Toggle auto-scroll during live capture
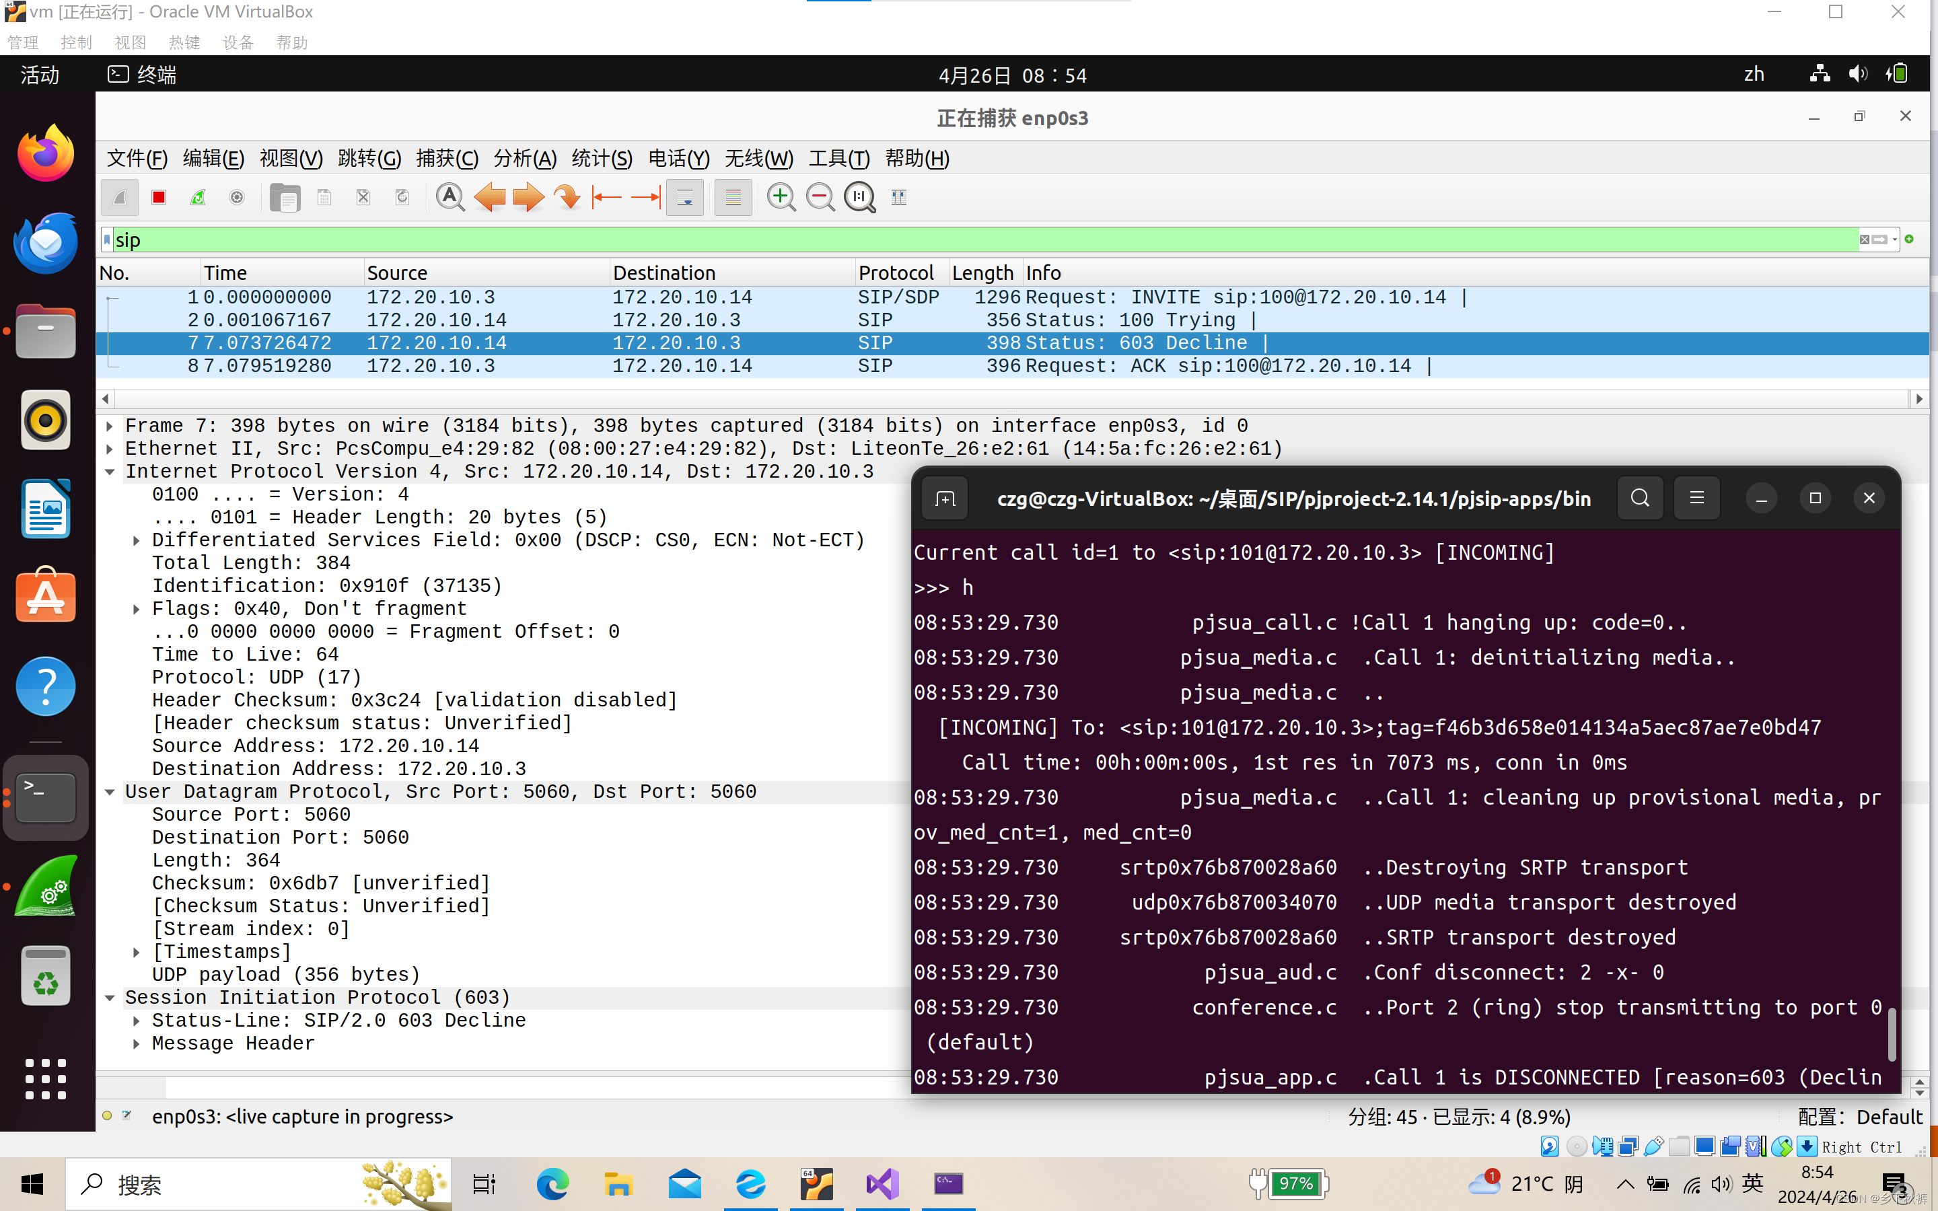Image resolution: width=1938 pixels, height=1211 pixels. tap(685, 197)
